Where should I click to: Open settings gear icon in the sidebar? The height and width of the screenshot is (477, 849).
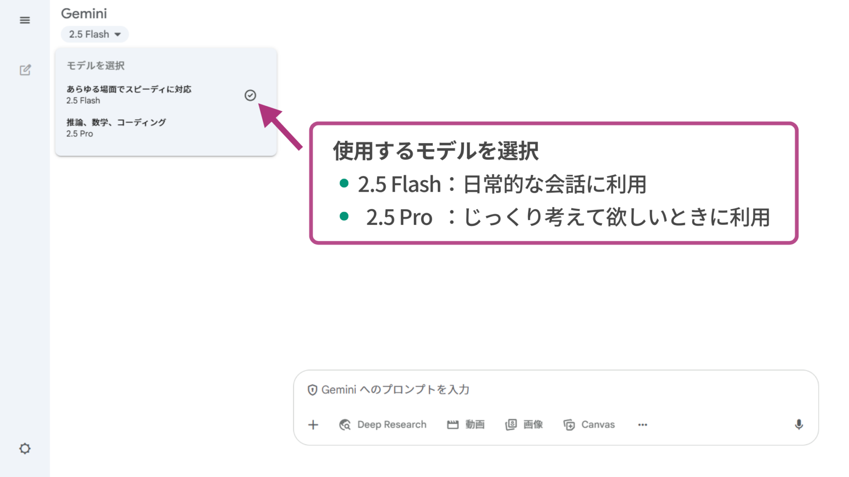coord(25,449)
